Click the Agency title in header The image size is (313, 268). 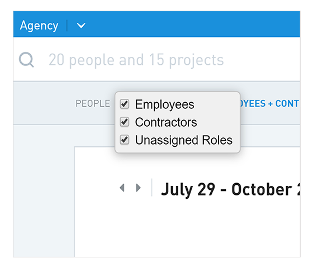pos(39,26)
